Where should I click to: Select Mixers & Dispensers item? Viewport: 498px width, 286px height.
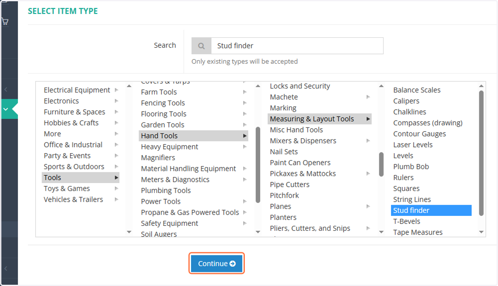(303, 141)
